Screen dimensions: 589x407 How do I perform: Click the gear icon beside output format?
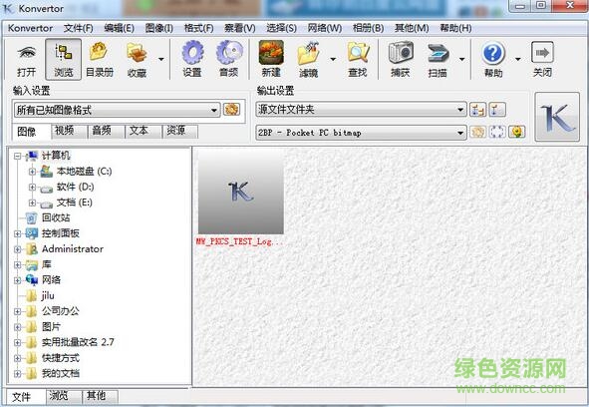click(478, 132)
